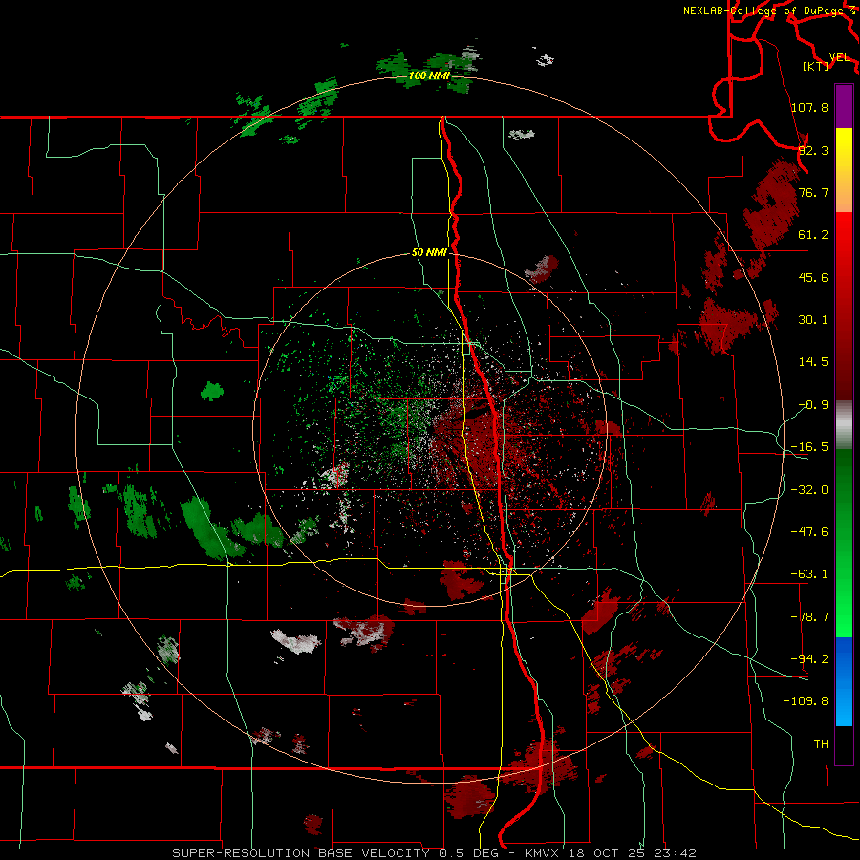The width and height of the screenshot is (860, 860).
Task: Click the 30.1 velocity value
Action: 813,320
